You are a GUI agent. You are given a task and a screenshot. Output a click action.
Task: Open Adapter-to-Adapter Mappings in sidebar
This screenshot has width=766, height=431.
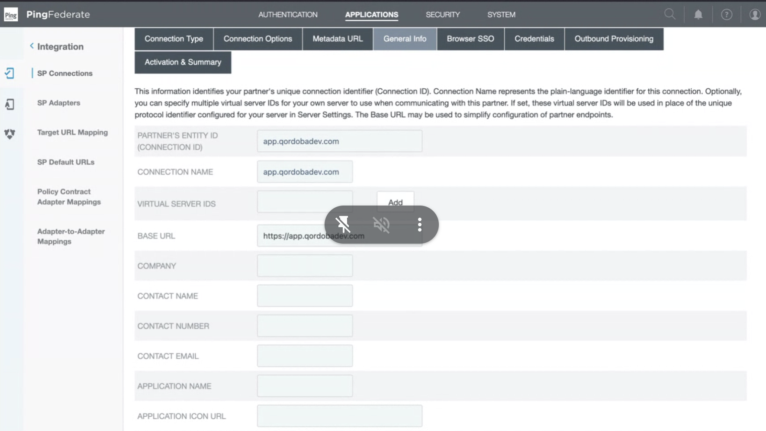tap(71, 236)
